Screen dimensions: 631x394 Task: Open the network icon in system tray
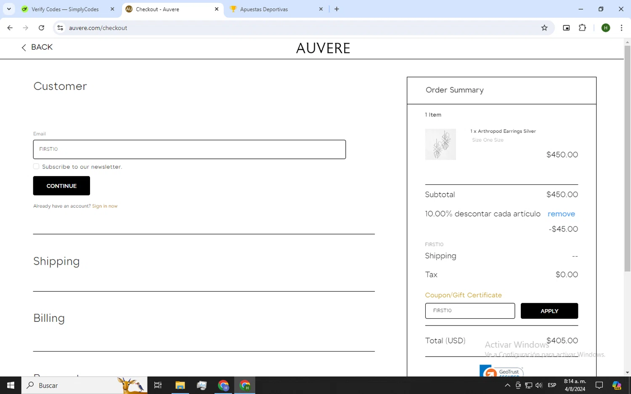pos(529,385)
